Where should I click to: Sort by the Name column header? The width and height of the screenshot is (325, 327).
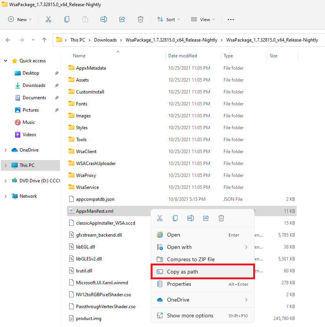tap(79, 56)
